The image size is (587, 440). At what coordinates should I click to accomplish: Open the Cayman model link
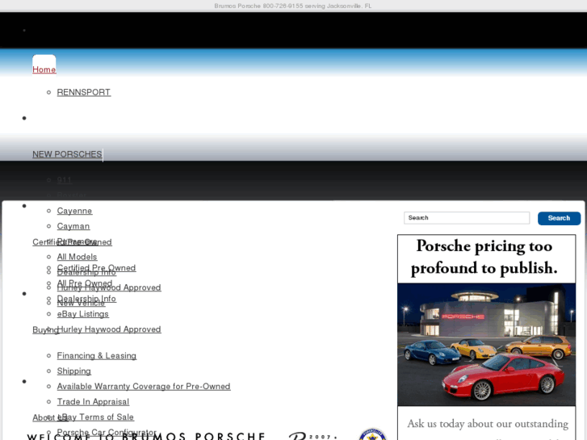[x=73, y=226]
